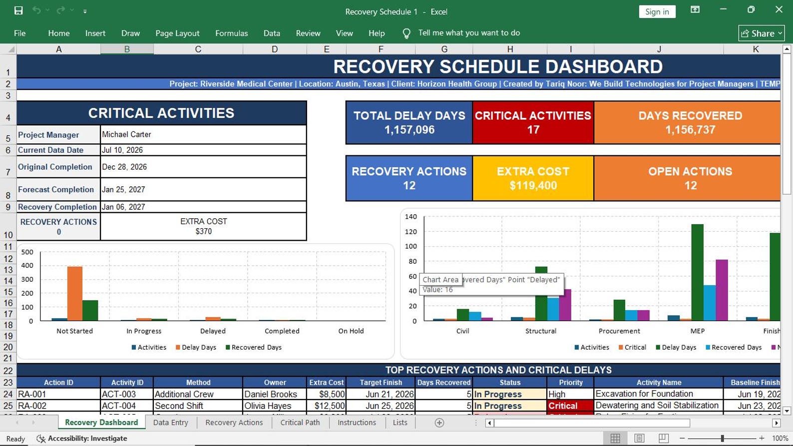
Task: Switch to Page Break Preview icon
Action: (663, 438)
